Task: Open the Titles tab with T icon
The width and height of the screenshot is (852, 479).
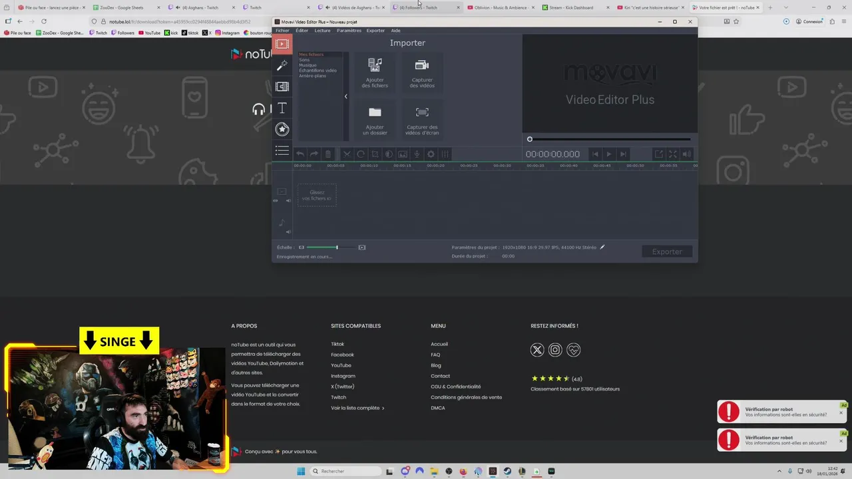Action: pyautogui.click(x=282, y=108)
